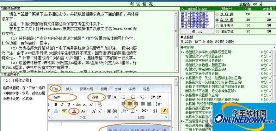Open the 段落 dialog launcher
Image resolution: width=276 pixels, height=131 pixels.
click(x=166, y=117)
